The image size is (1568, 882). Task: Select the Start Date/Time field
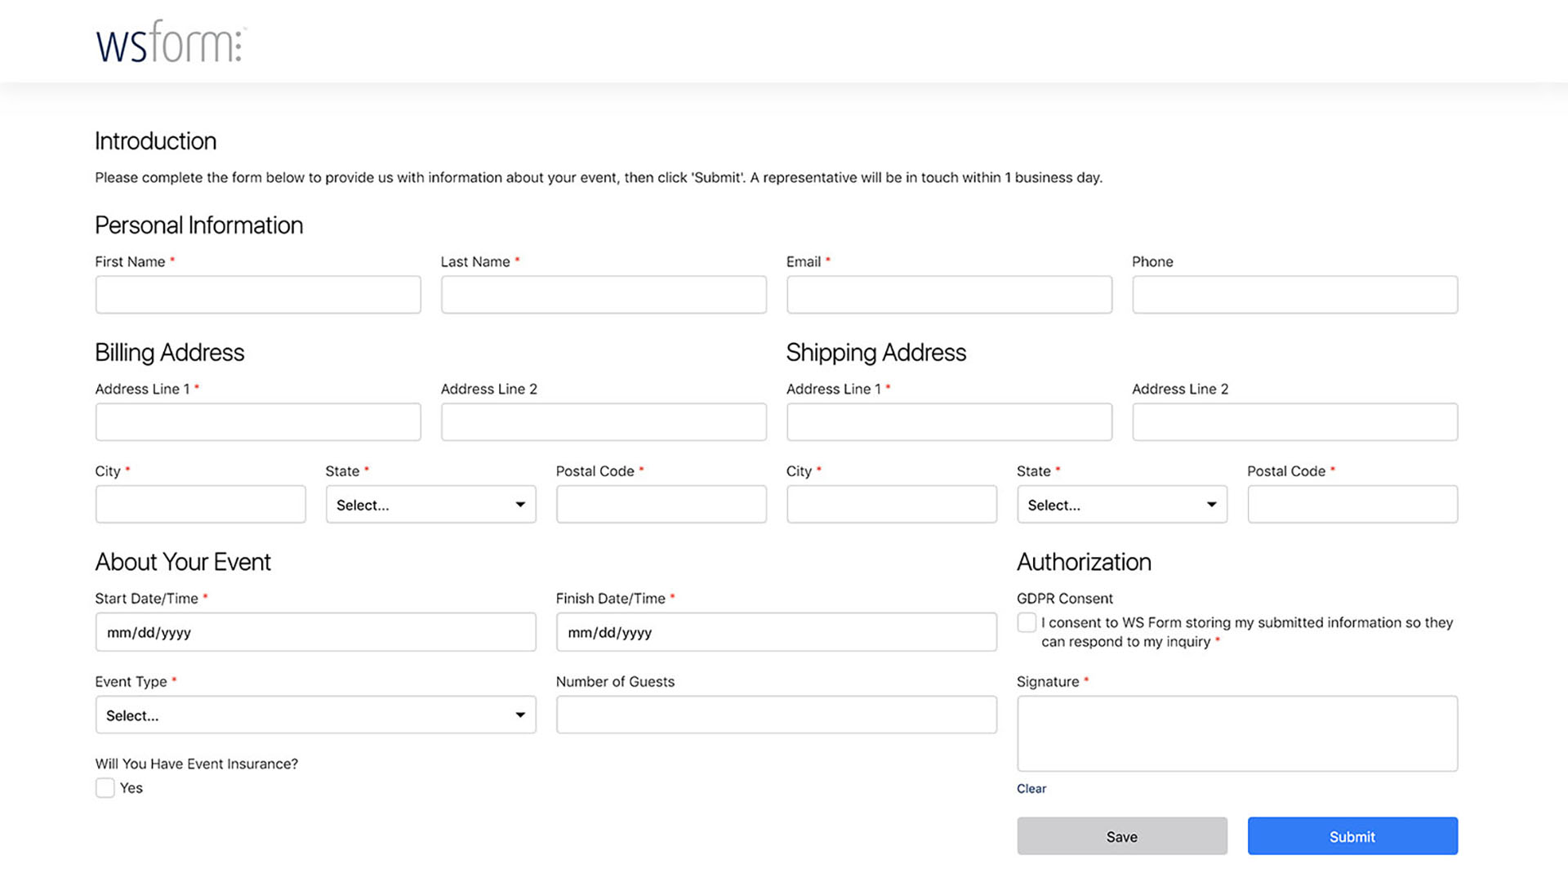315,632
